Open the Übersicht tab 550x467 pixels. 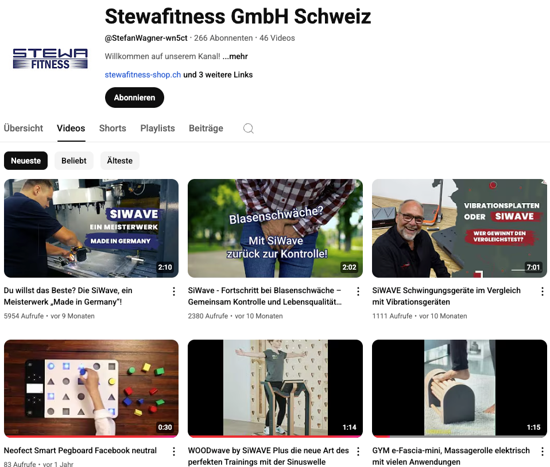tap(23, 129)
